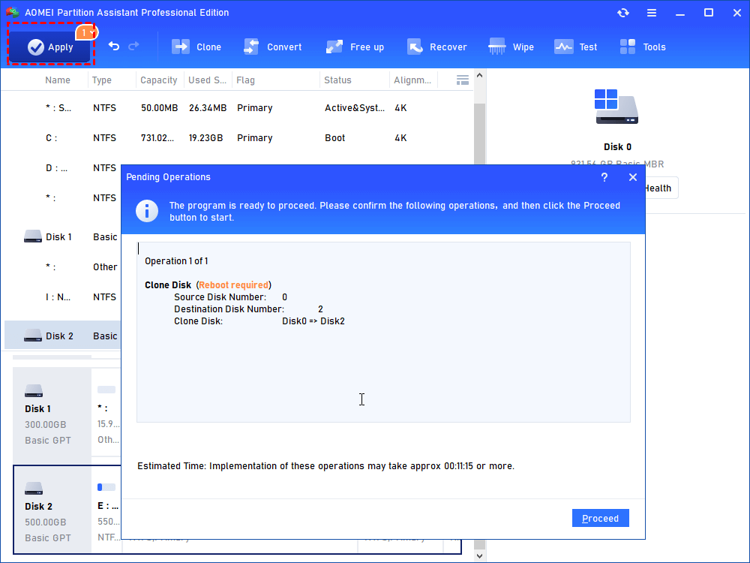Click the Clone Disk operation title

point(168,285)
